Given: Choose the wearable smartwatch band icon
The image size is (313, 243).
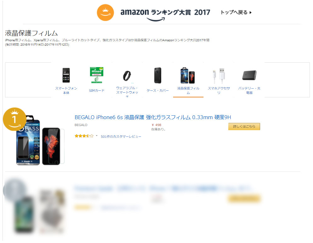Looking at the screenshot, I should pos(127,76).
